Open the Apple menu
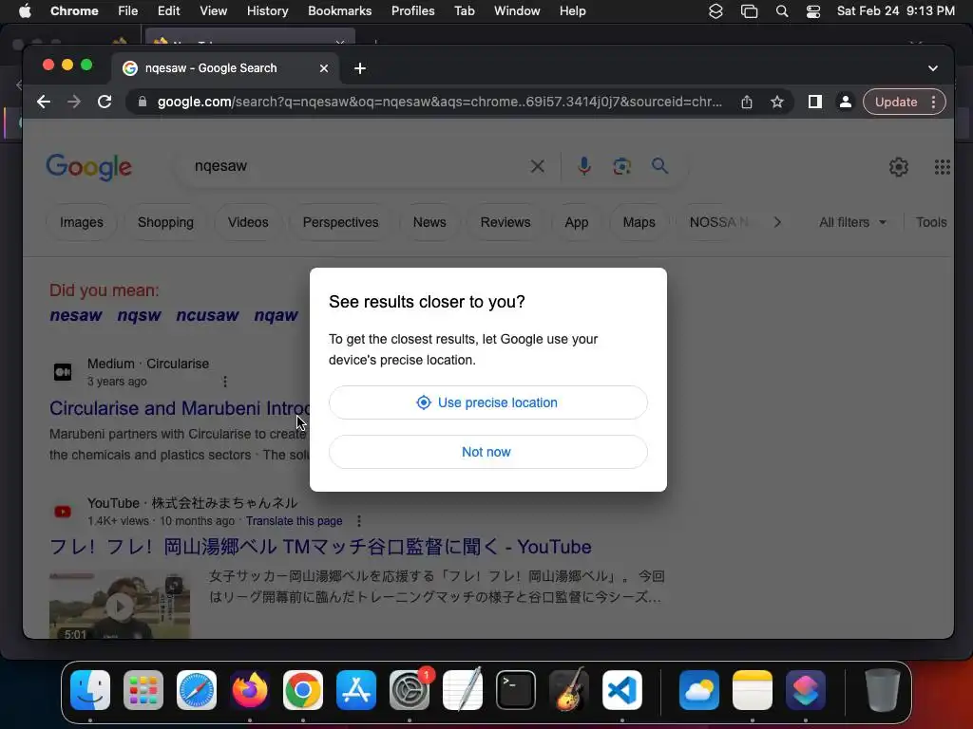 pyautogui.click(x=25, y=11)
